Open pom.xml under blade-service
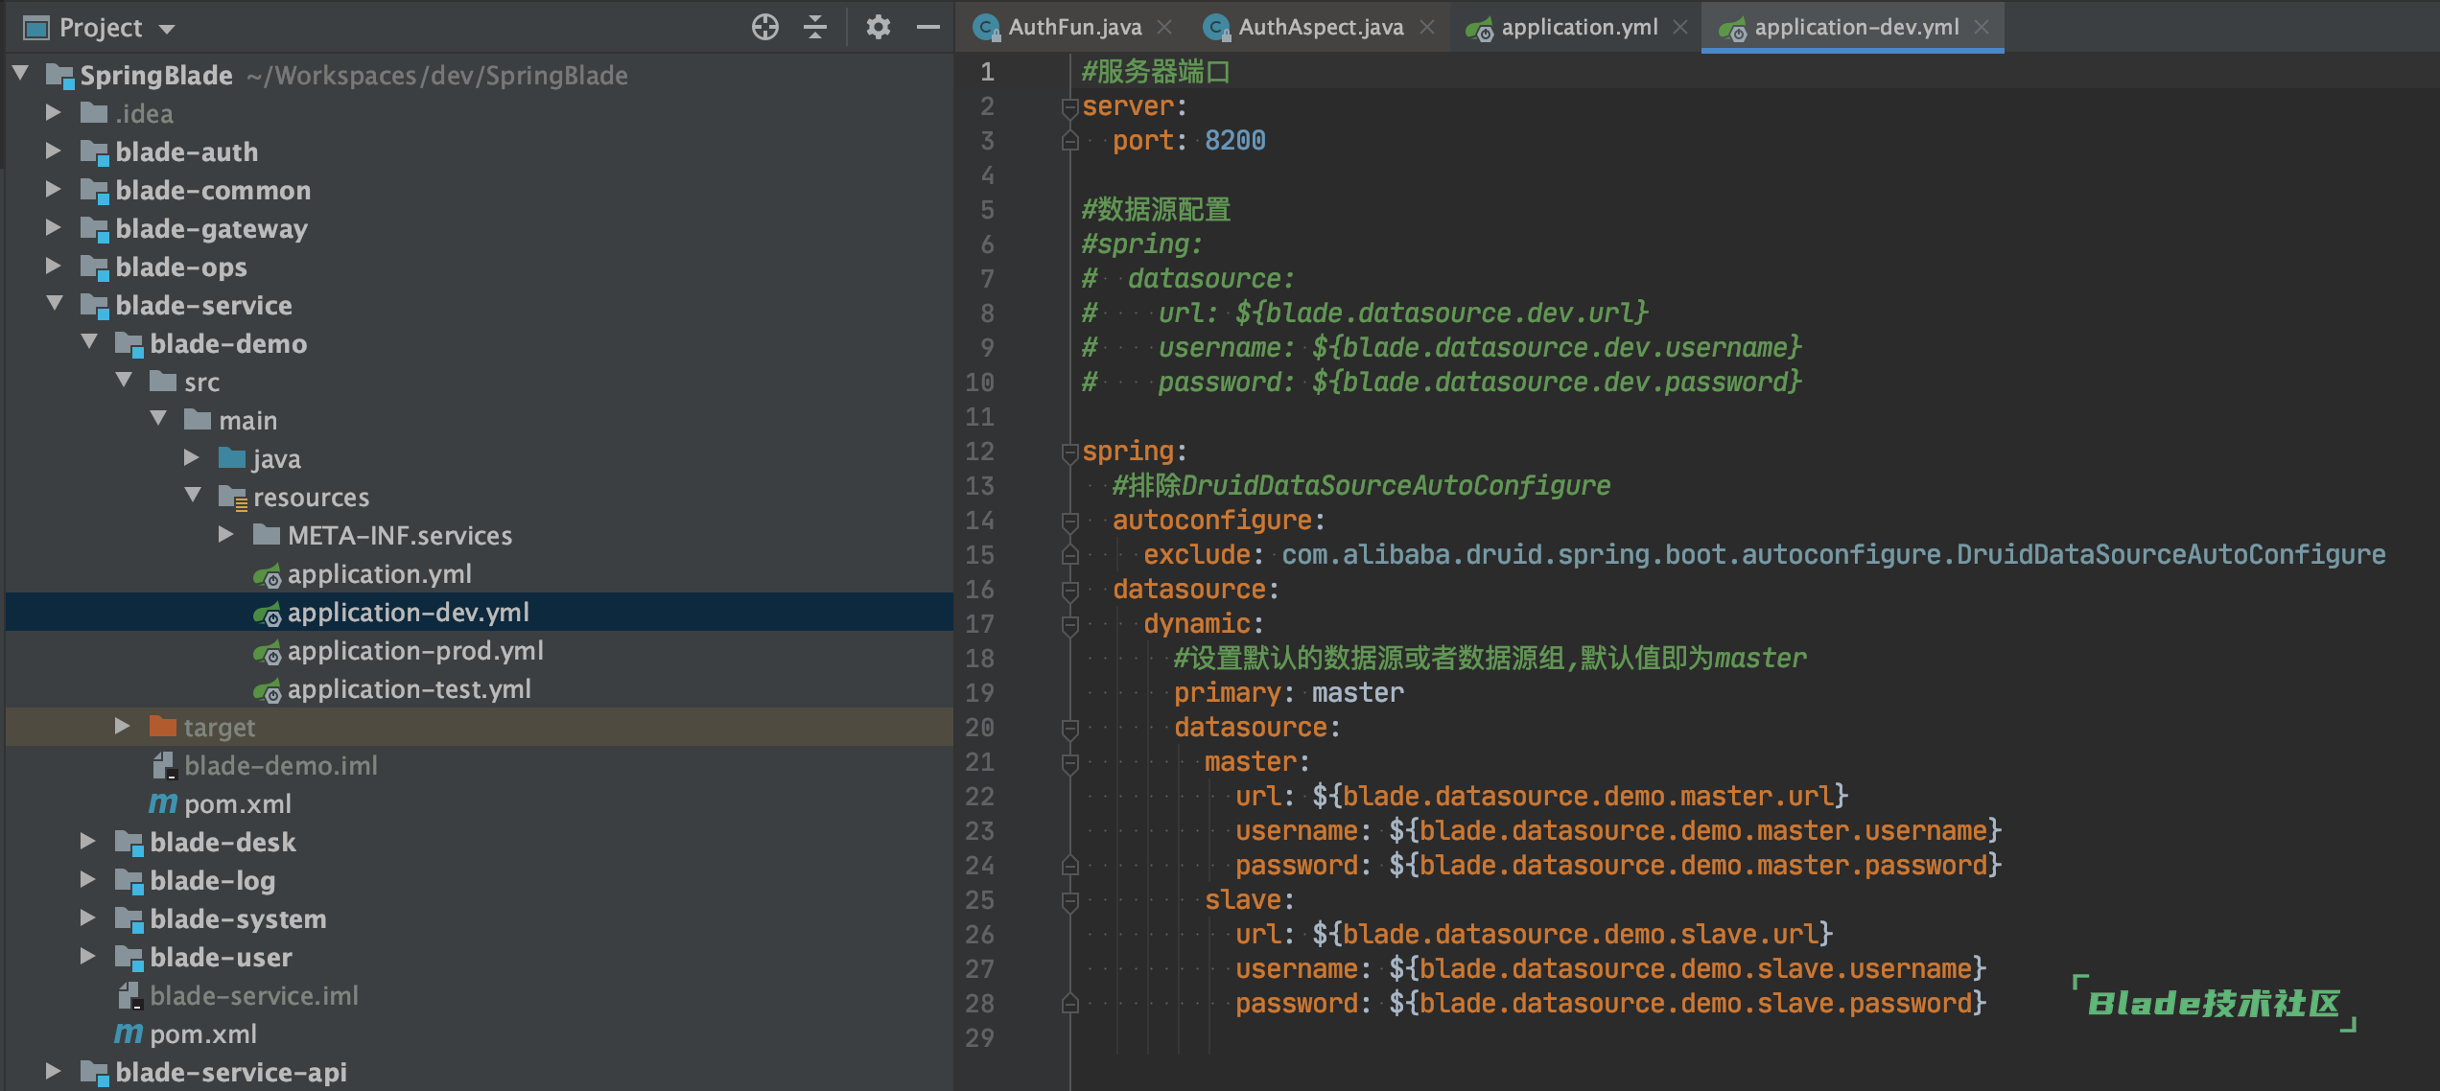 [x=202, y=1033]
